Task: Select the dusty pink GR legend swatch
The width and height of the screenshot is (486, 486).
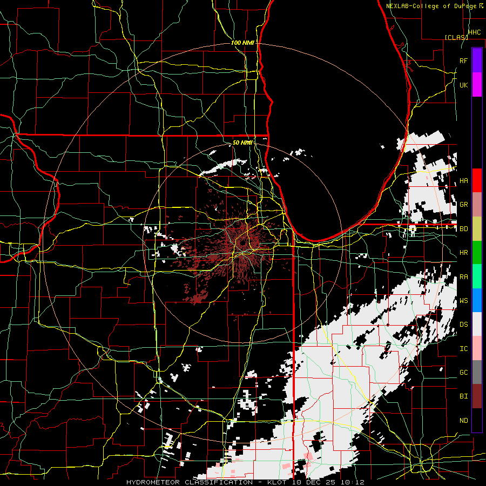Action: pos(477,204)
